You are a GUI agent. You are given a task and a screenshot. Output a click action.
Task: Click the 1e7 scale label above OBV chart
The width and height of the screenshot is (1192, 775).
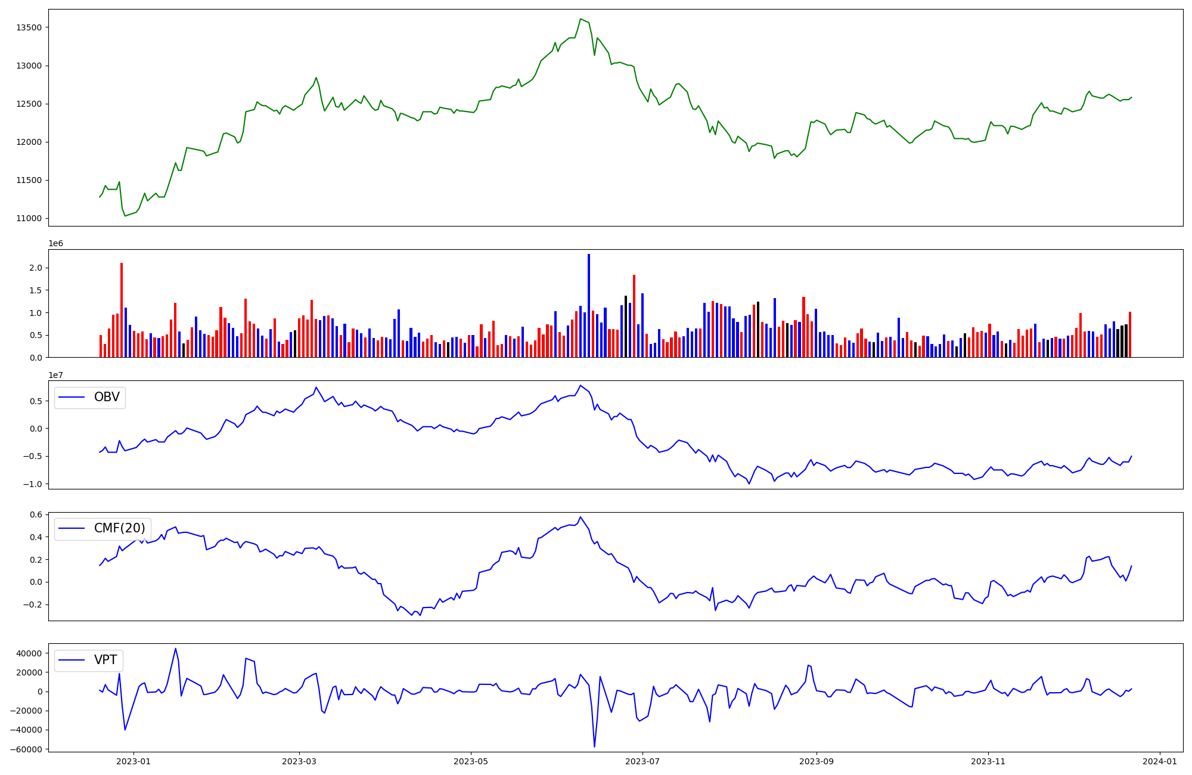click(x=55, y=376)
